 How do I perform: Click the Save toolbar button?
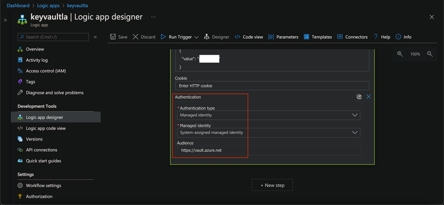coord(119,37)
